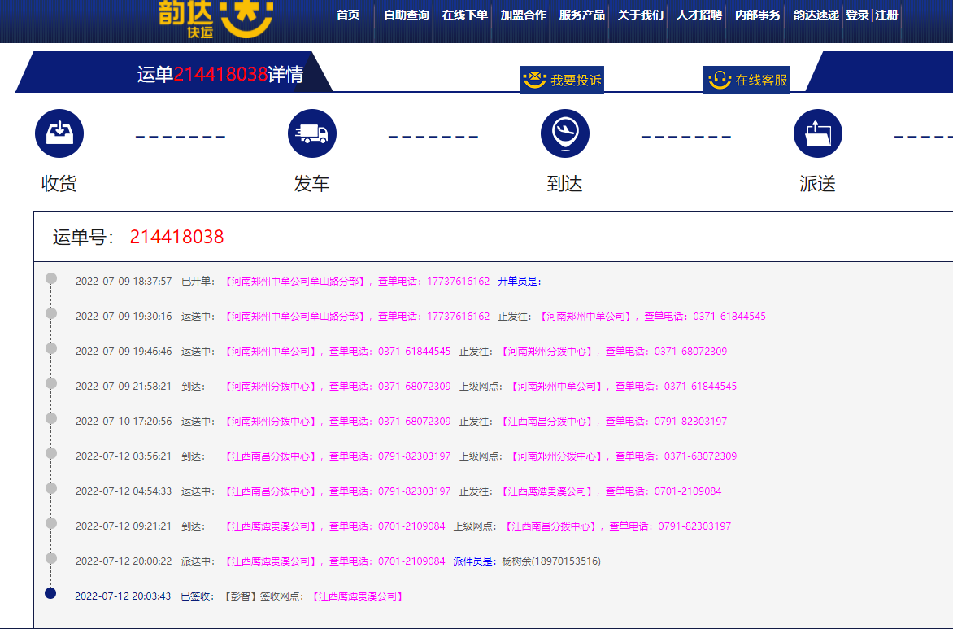This screenshot has height=629, width=953.
Task: Select the 人才招聘 nav item
Action: point(699,15)
